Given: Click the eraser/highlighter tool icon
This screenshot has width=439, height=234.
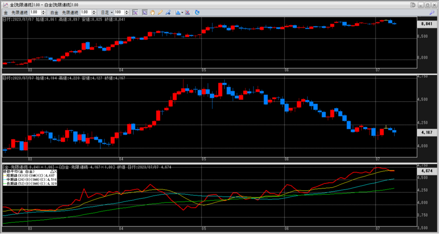Looking at the screenshot, I should coord(168,12).
